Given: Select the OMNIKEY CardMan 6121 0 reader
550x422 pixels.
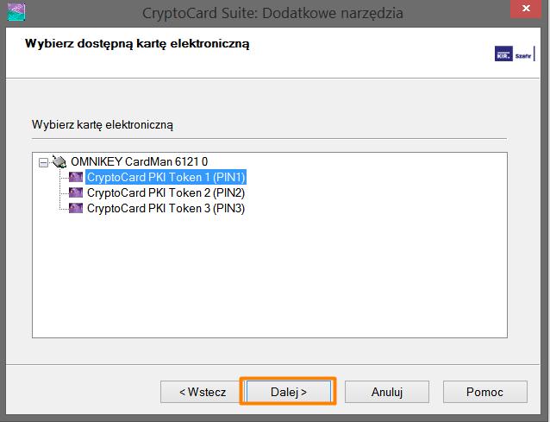Looking at the screenshot, I should coord(140,161).
